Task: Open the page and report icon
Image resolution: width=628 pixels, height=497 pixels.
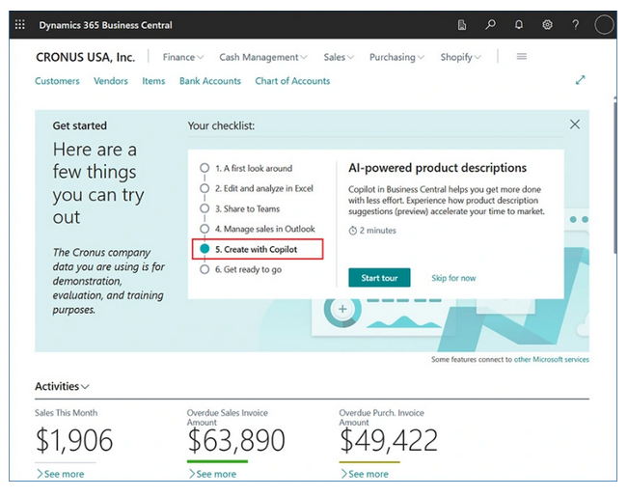Action: click(462, 25)
